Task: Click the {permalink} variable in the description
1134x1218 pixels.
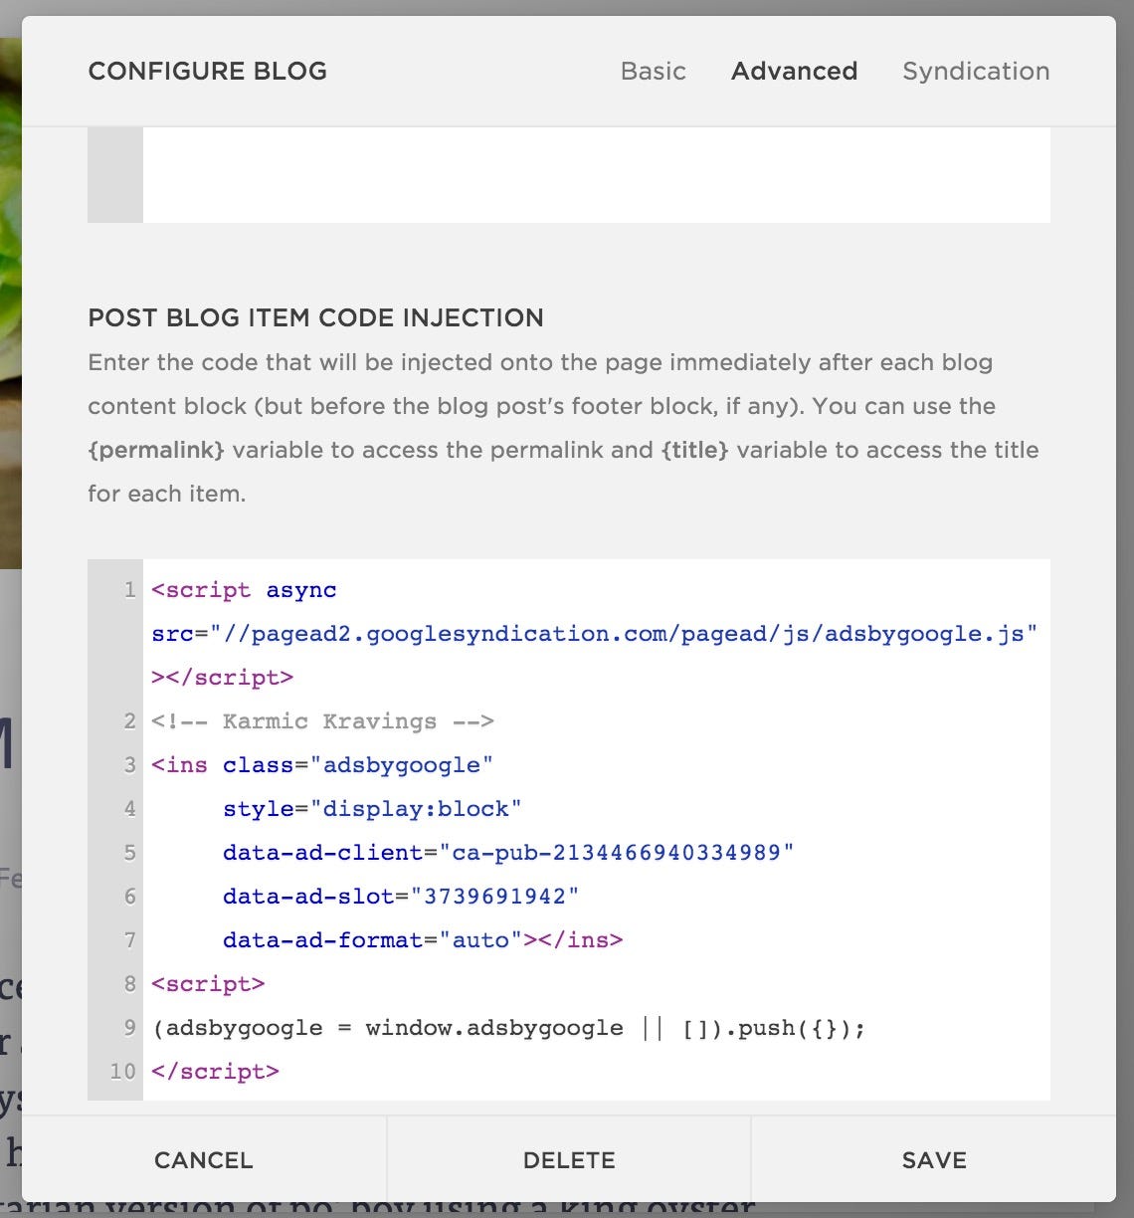Action: pos(157,450)
